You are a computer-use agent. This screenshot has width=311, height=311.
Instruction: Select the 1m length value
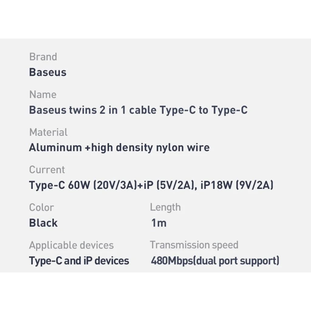click(x=159, y=223)
